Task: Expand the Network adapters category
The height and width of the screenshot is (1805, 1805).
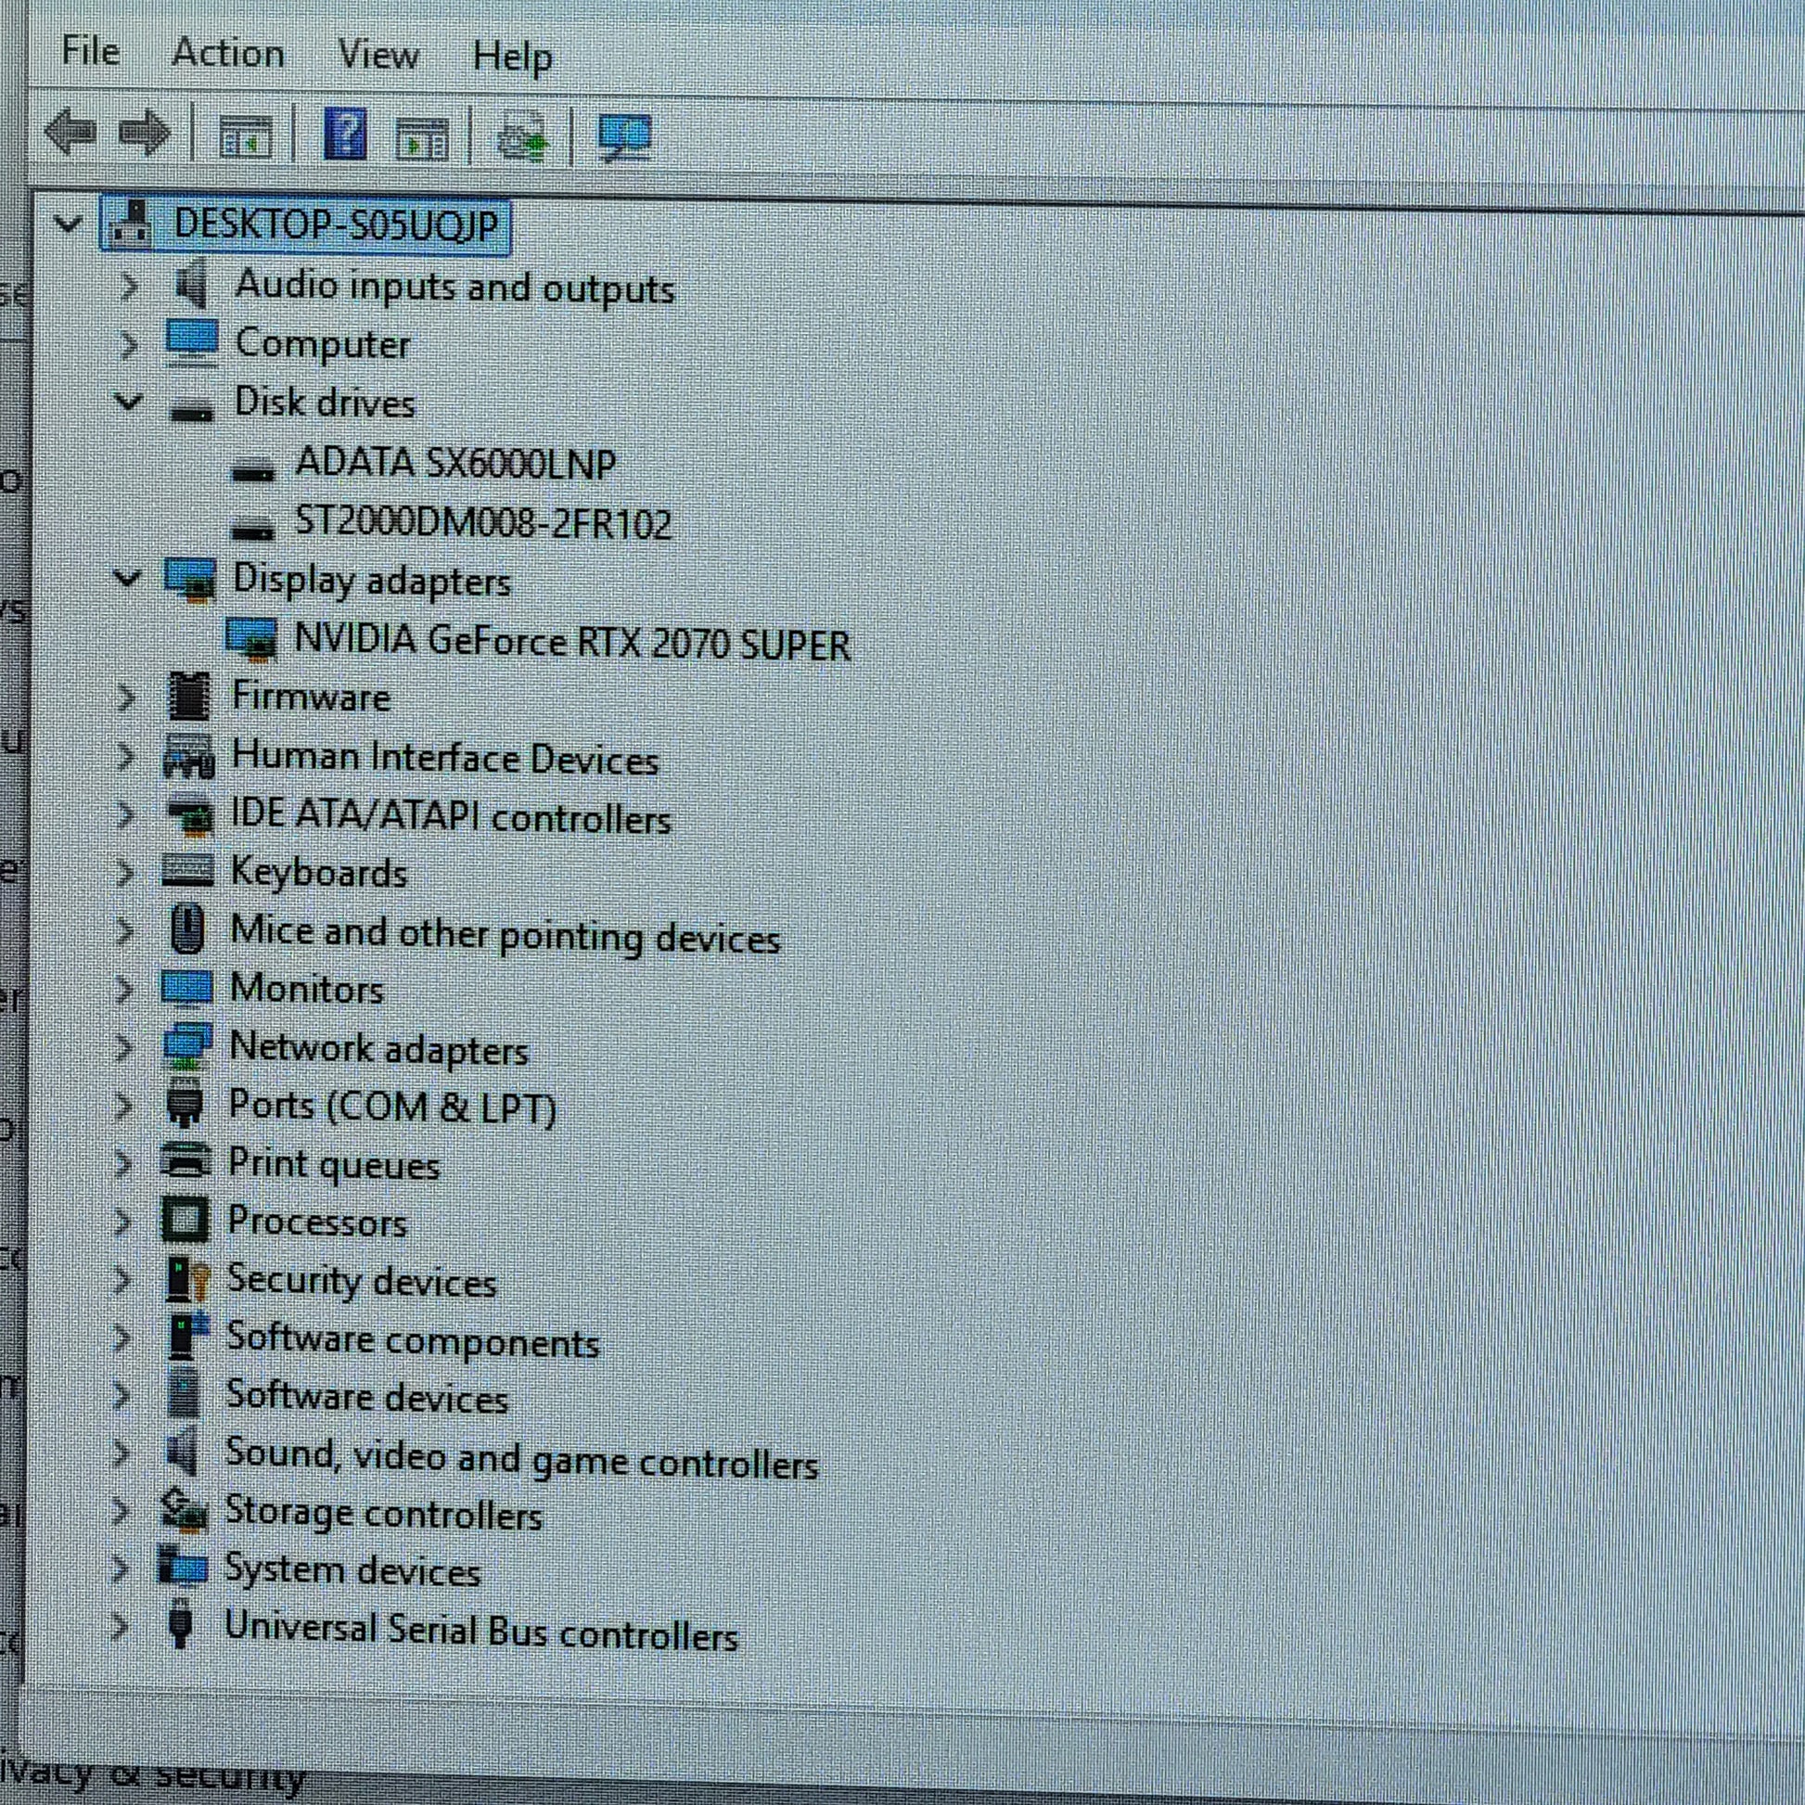Action: [123, 1047]
